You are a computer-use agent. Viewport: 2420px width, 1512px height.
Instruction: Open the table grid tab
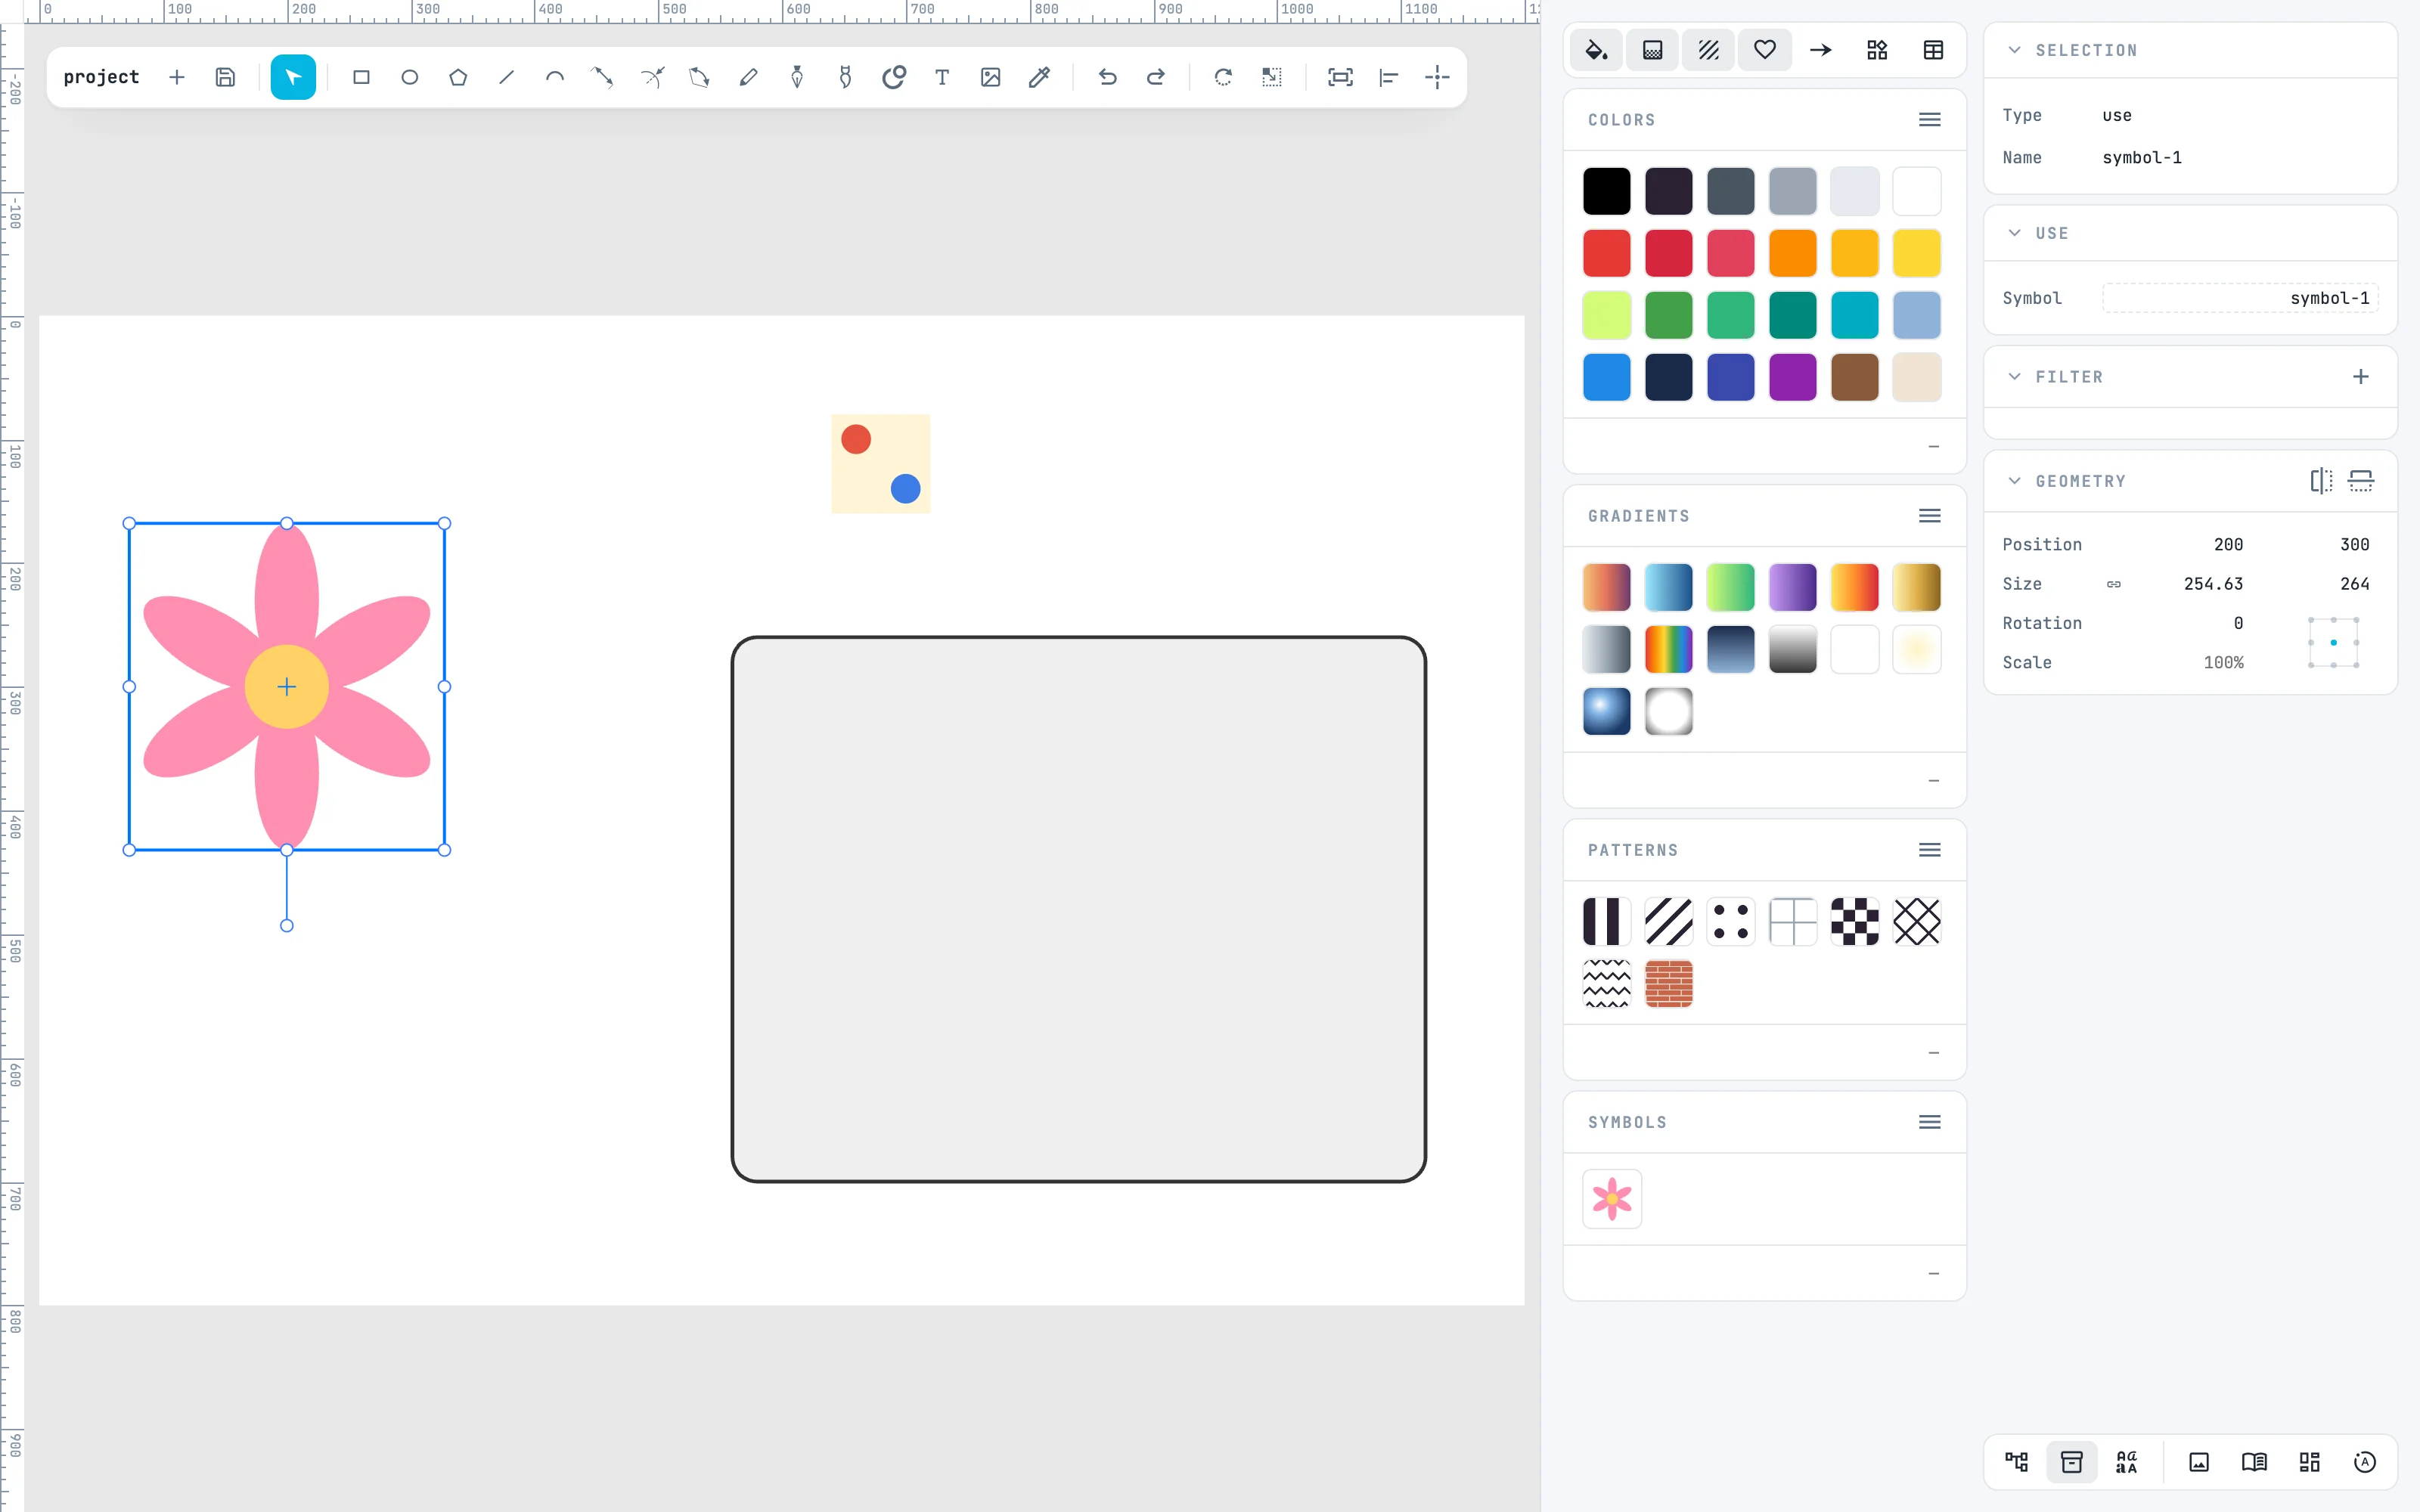click(1933, 50)
